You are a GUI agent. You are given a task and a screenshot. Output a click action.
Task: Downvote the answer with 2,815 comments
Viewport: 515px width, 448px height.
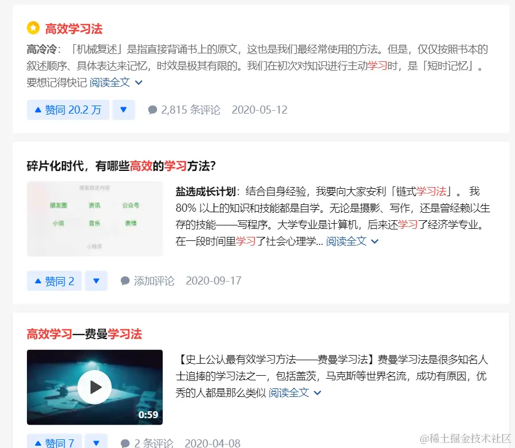coord(124,110)
